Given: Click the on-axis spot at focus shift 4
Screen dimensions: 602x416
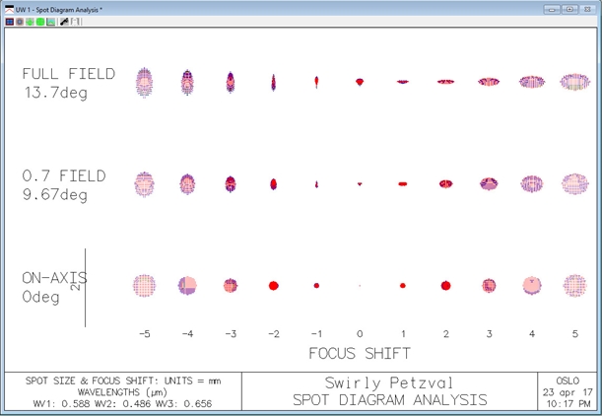Looking at the screenshot, I should [532, 286].
